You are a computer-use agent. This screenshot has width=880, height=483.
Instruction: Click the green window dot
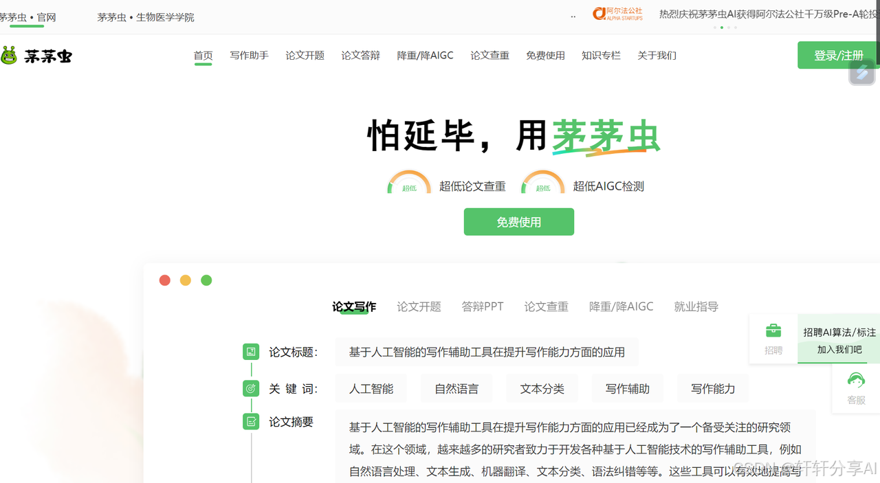(206, 280)
